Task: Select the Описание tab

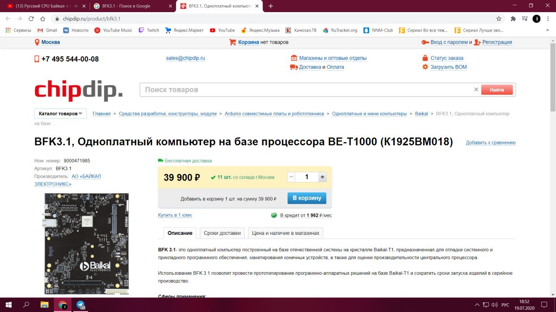Action: coord(180,233)
